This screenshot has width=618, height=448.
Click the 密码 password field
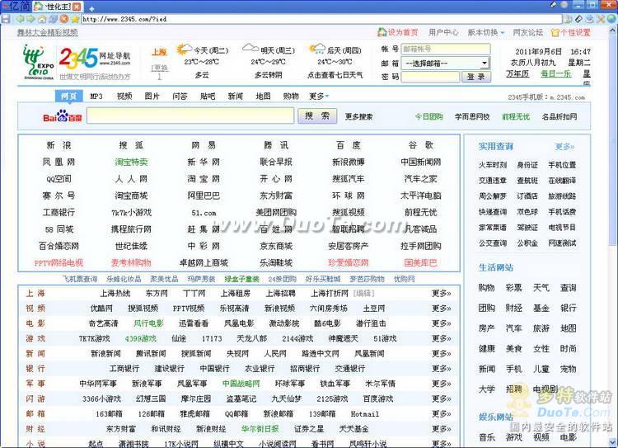pos(430,77)
